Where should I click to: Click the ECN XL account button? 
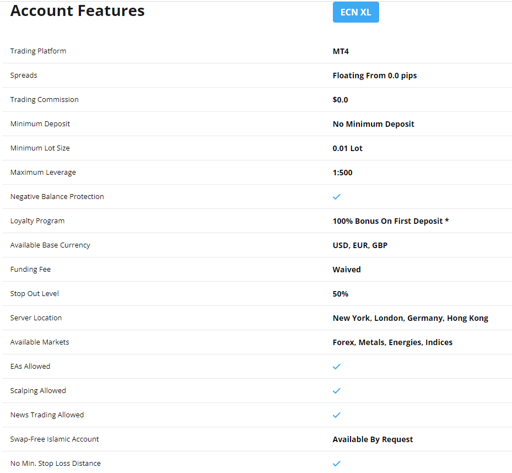(x=355, y=12)
